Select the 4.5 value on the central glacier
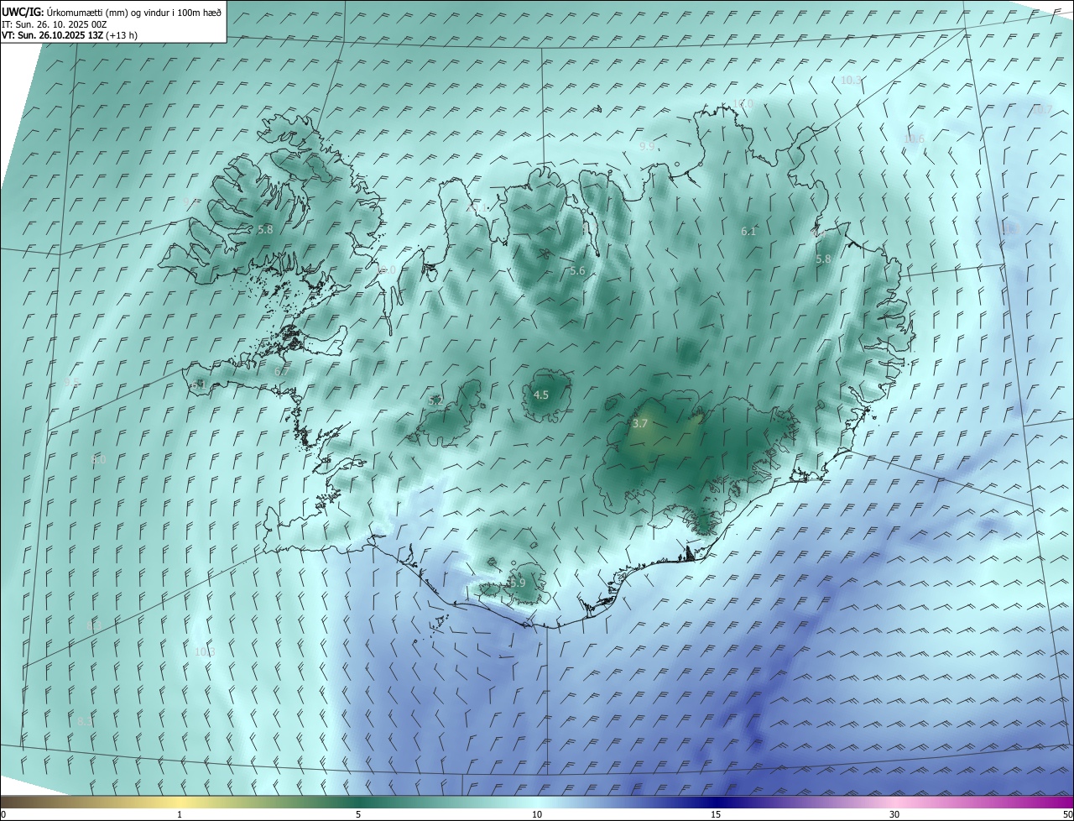This screenshot has height=821, width=1074. [x=541, y=395]
